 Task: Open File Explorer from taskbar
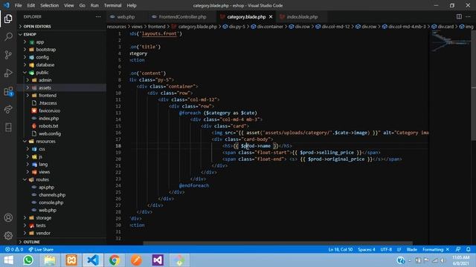(x=50, y=260)
